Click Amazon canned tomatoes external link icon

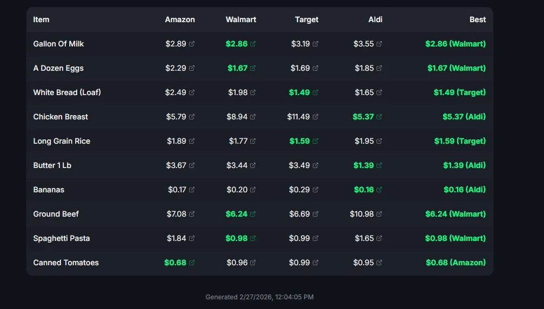tap(192, 263)
